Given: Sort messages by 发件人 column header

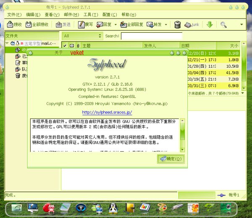Looking at the screenshot, I should tap(161, 46).
